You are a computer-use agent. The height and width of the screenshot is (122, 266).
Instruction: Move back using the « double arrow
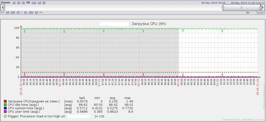(x=3, y=12)
